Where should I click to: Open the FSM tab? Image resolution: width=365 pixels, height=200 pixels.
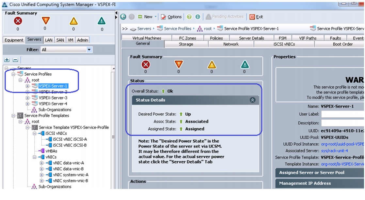pos(283,38)
